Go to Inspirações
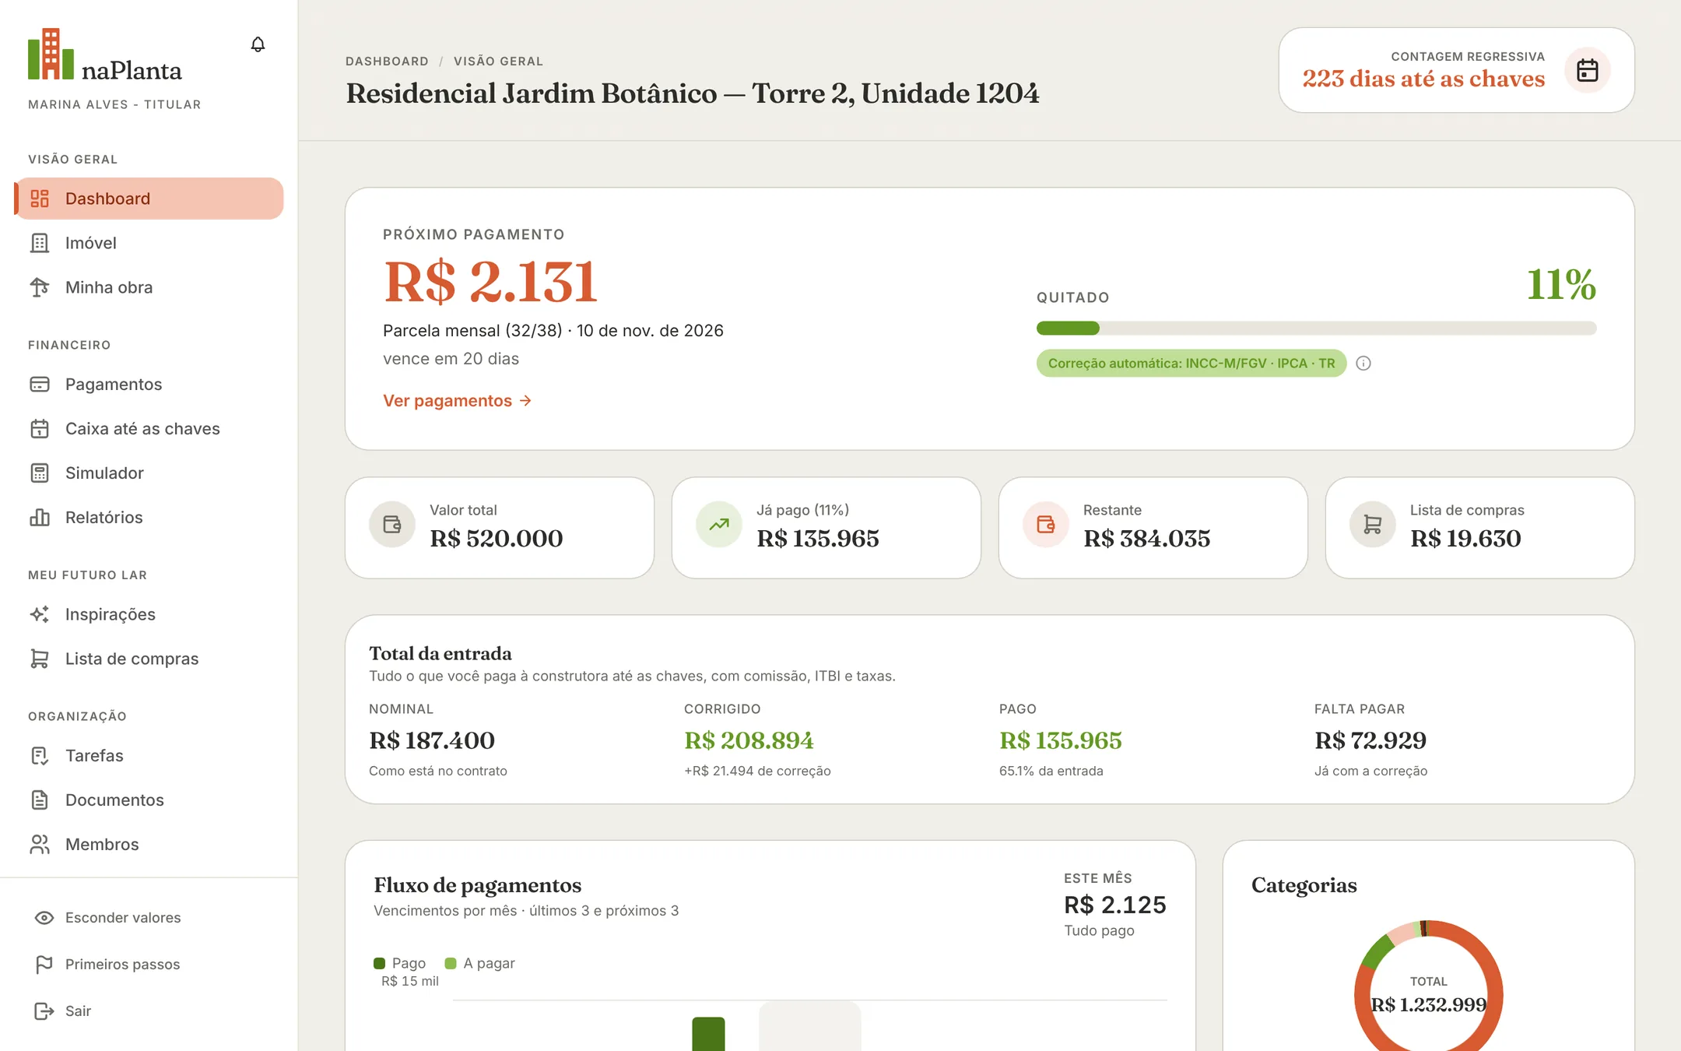Screen dimensions: 1681x1051 149,614
